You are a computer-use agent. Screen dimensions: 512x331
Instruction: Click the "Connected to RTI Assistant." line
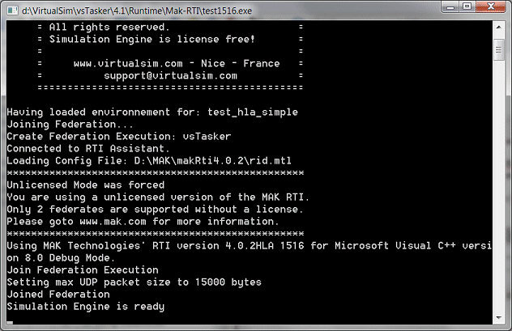[88, 148]
